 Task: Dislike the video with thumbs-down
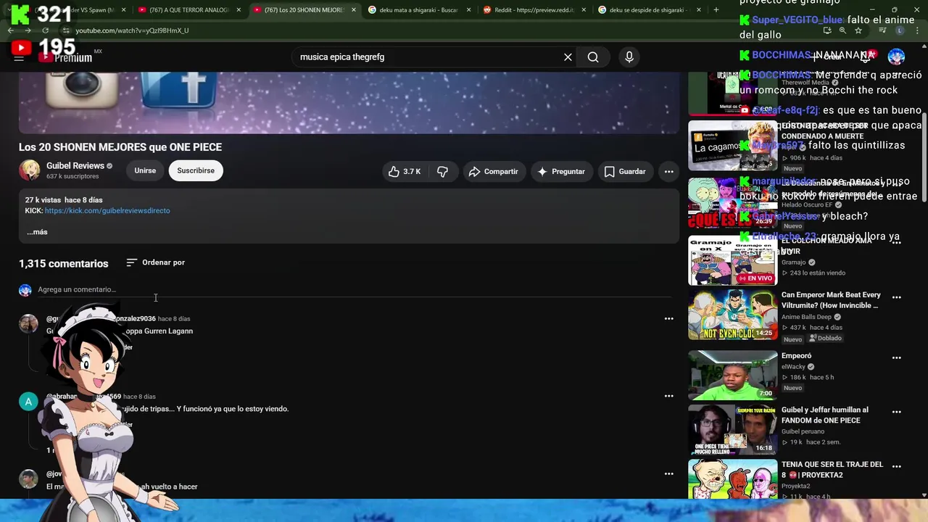point(442,172)
